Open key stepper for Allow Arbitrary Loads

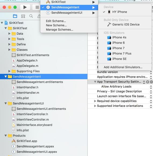(x=151, y=87)
